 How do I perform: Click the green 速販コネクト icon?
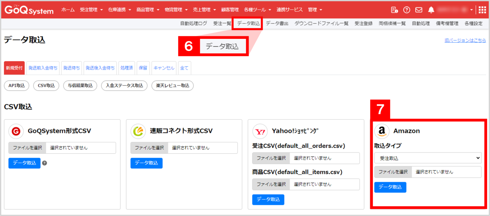point(138,131)
